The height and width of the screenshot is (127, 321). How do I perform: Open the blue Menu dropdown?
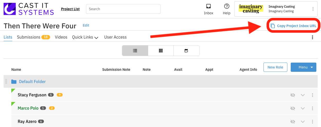tap(303, 67)
